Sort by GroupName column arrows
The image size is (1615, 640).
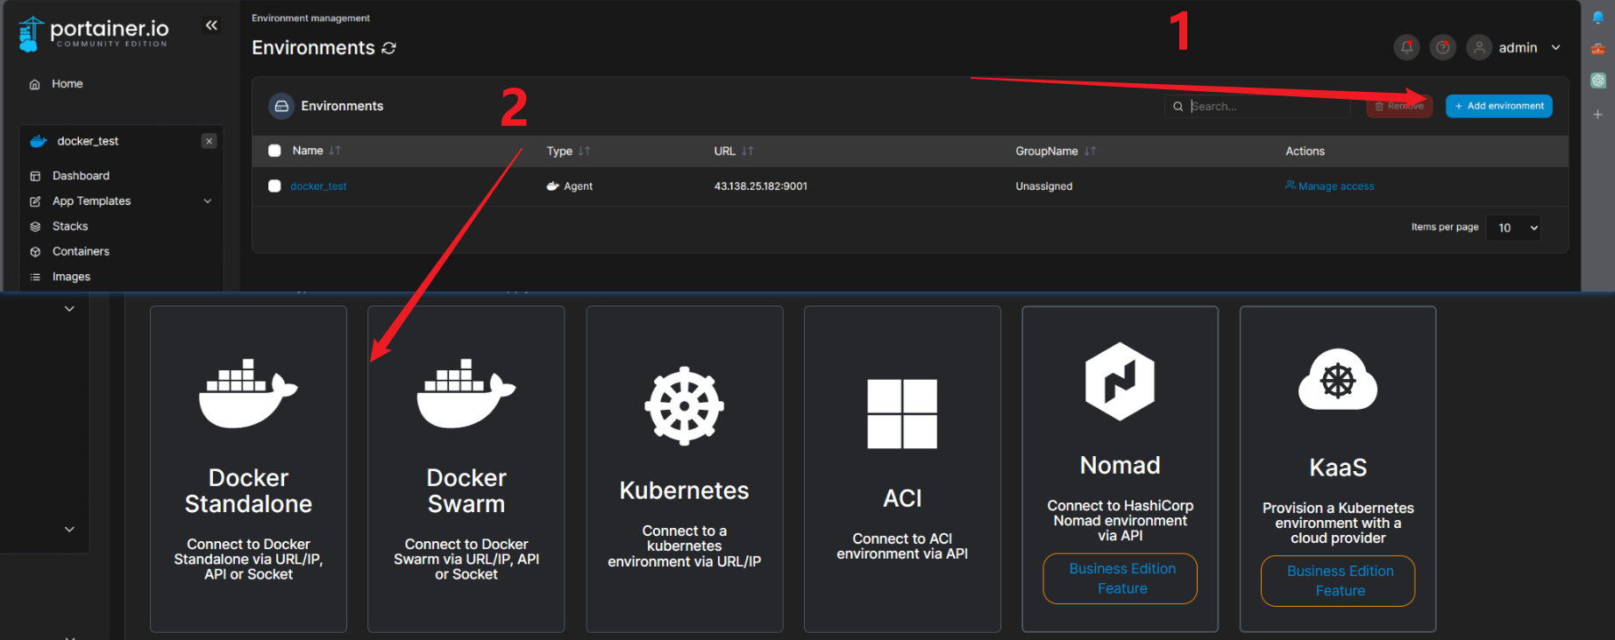1089,151
